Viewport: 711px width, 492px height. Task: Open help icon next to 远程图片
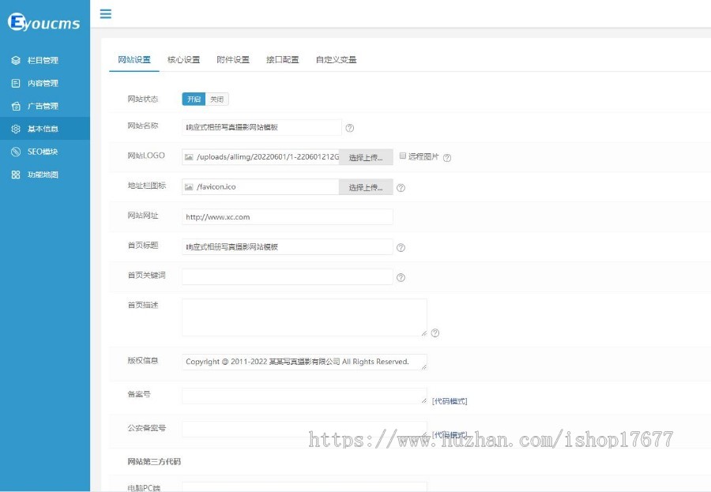pyautogui.click(x=447, y=158)
